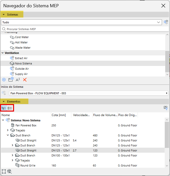
Task: Collapse the Elementos panel section
Action: coord(4,102)
